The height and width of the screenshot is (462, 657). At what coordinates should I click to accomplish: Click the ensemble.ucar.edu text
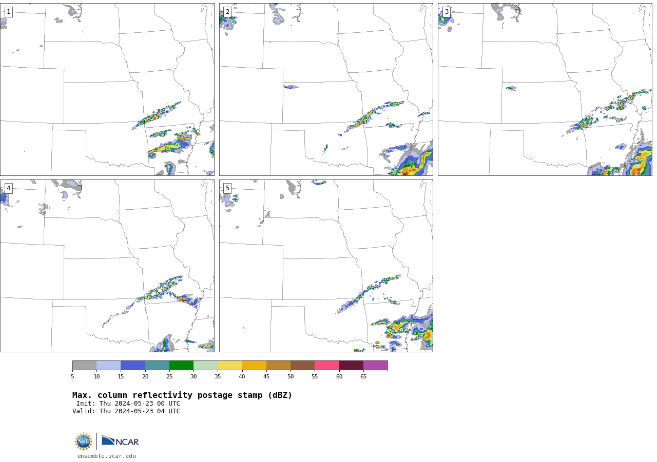107,456
